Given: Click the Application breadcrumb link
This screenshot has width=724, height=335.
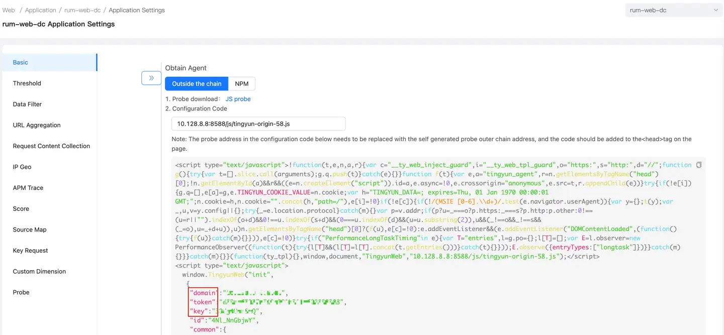Looking at the screenshot, I should tap(41, 10).
